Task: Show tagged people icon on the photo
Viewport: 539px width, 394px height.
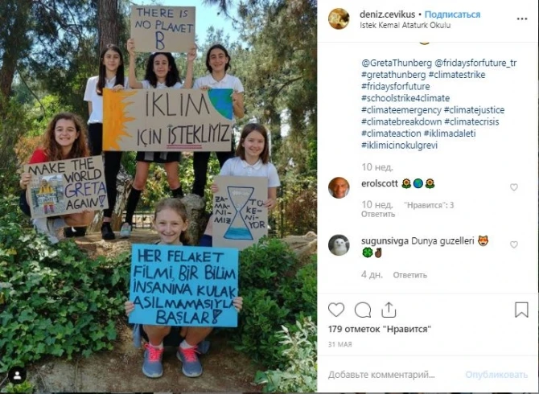Action: pyautogui.click(x=17, y=376)
